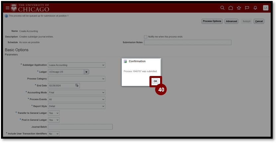This screenshot has width=276, height=143.
Task: Open the LA user account menu
Action: tap(265, 8)
